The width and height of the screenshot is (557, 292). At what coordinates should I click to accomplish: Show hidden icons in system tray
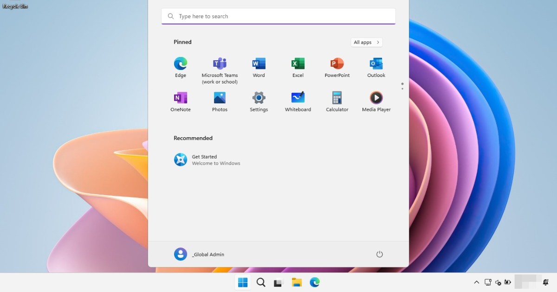pyautogui.click(x=476, y=282)
